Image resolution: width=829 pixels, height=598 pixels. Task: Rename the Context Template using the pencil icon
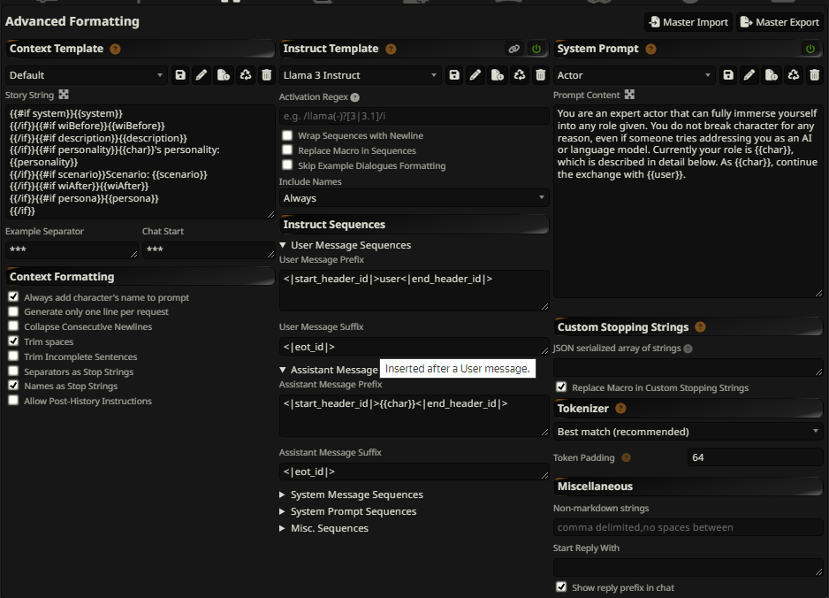pyautogui.click(x=202, y=75)
